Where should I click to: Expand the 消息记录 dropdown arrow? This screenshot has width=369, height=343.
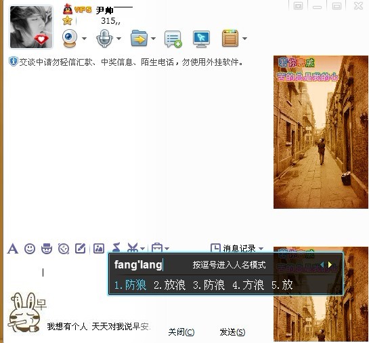(261, 249)
